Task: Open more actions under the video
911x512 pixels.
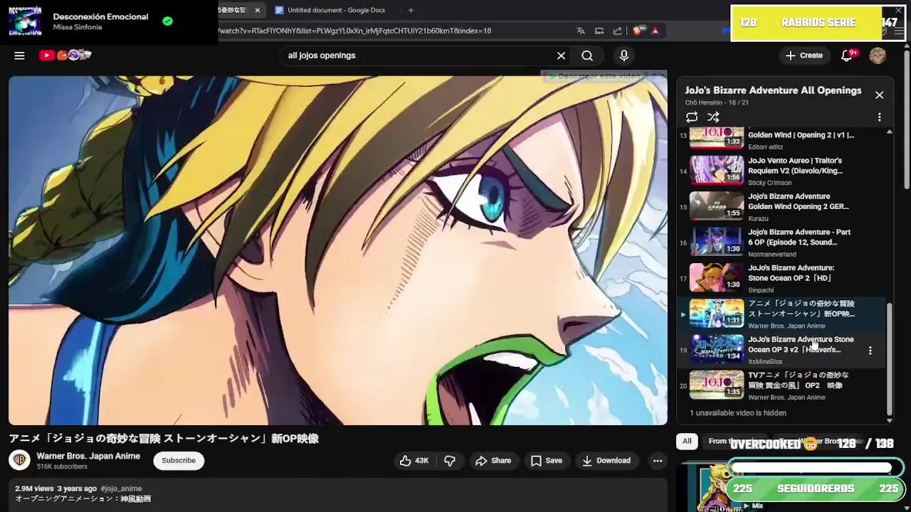Action: coord(658,461)
